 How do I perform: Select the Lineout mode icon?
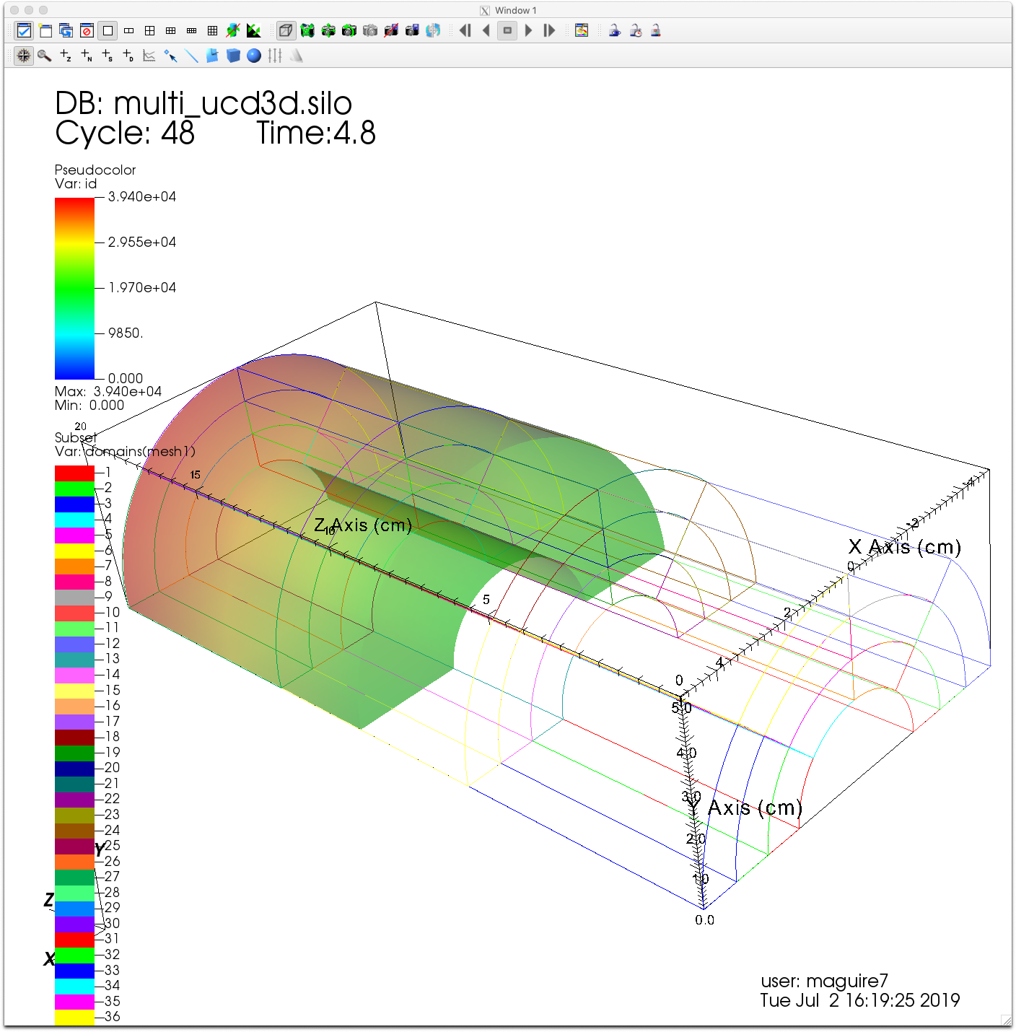coord(147,56)
